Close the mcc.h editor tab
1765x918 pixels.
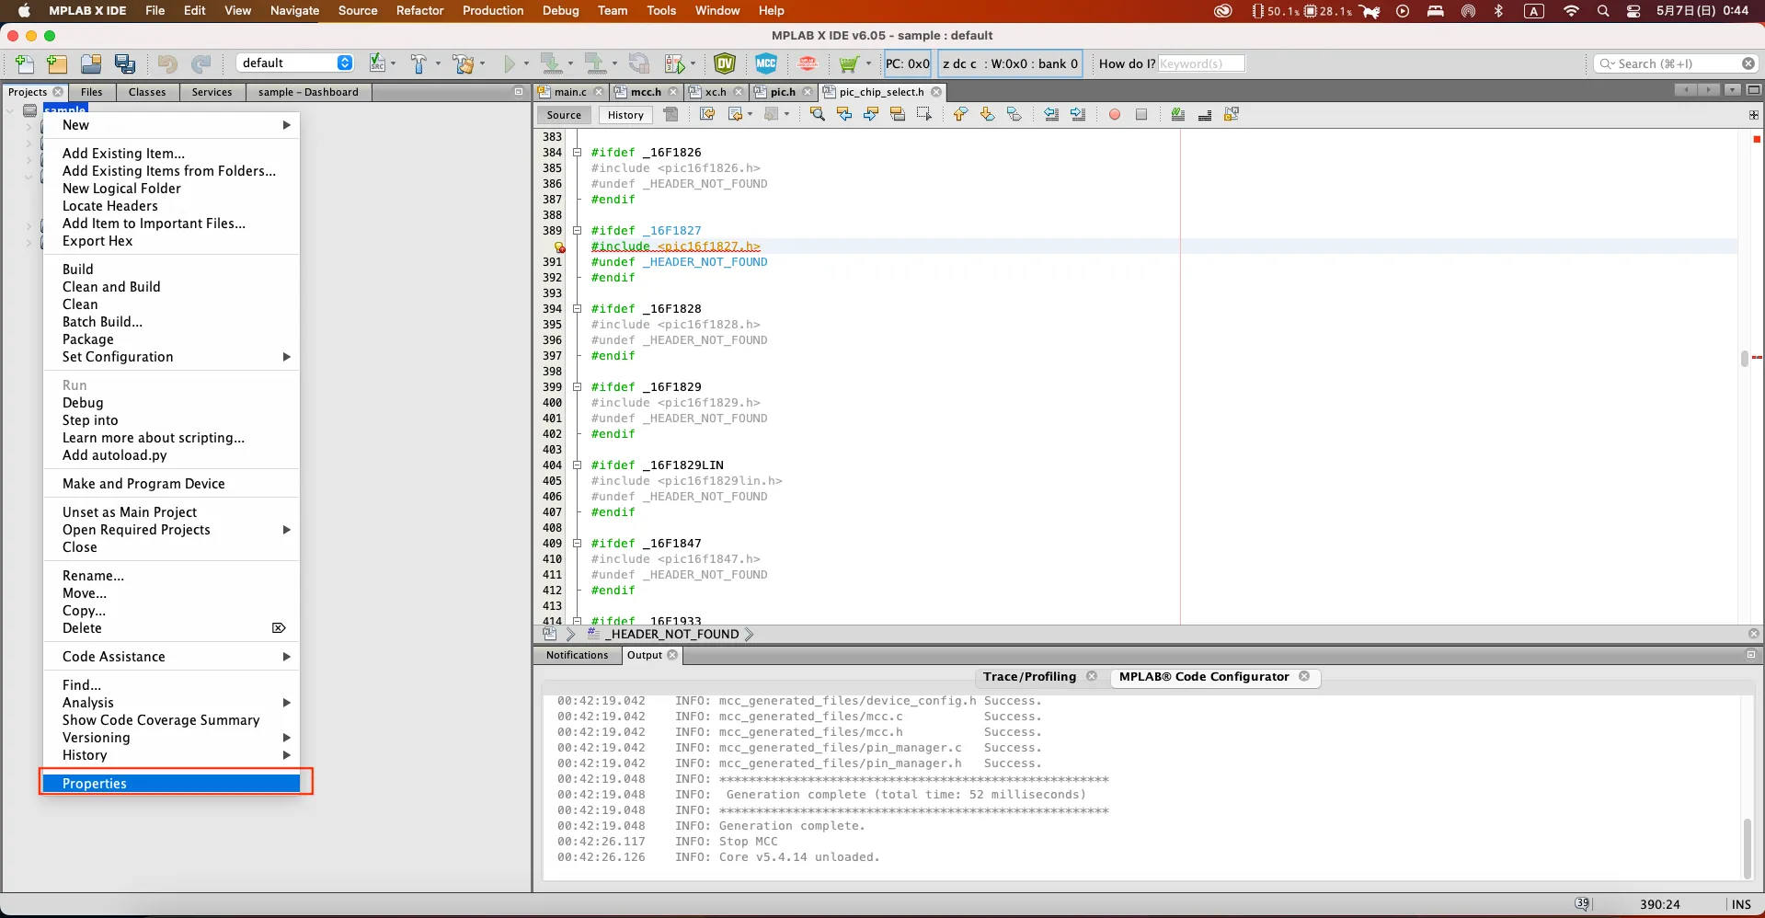[673, 92]
